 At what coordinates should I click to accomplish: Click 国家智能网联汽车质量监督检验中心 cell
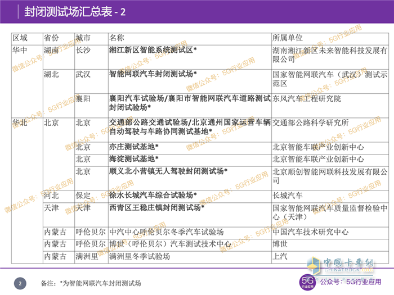[330, 215]
